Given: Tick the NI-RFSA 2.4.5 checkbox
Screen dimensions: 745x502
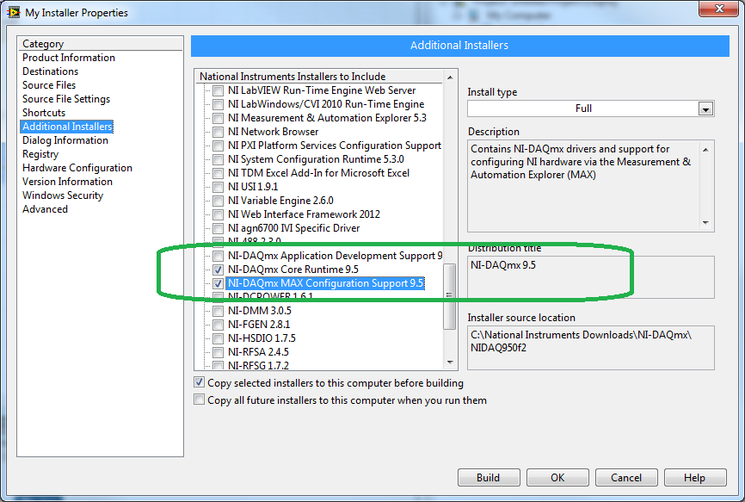Looking at the screenshot, I should point(219,353).
